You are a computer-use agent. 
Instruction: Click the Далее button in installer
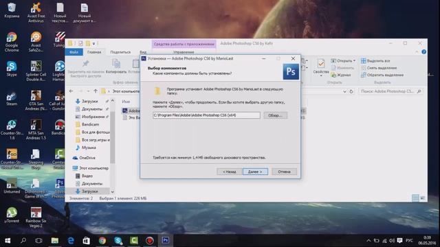[255, 172]
